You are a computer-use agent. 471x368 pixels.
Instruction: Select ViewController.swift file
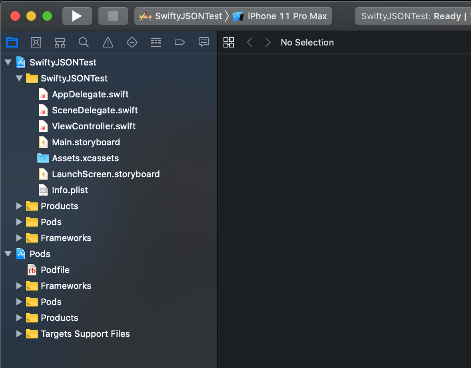(94, 126)
